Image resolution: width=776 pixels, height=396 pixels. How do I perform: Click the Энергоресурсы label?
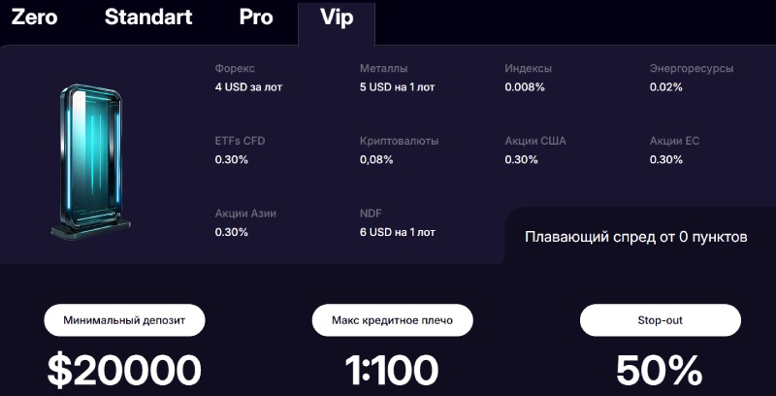691,69
